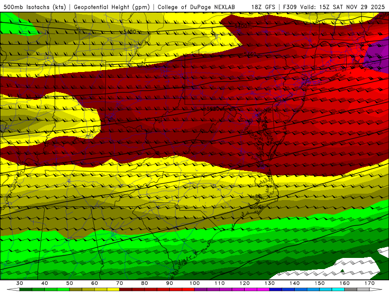Screen dimensions: 389x292
Task: Select the cyan swatch just before 160
Action: tap(338, 290)
